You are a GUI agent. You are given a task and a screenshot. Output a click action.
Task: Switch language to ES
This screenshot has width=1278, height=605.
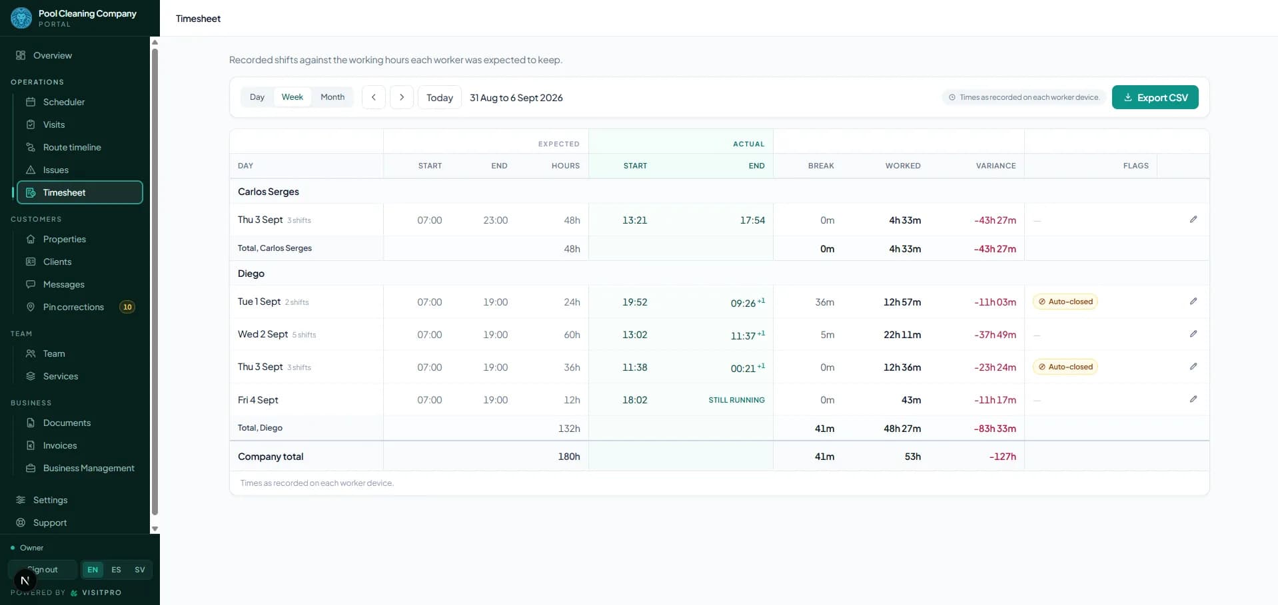(x=116, y=570)
